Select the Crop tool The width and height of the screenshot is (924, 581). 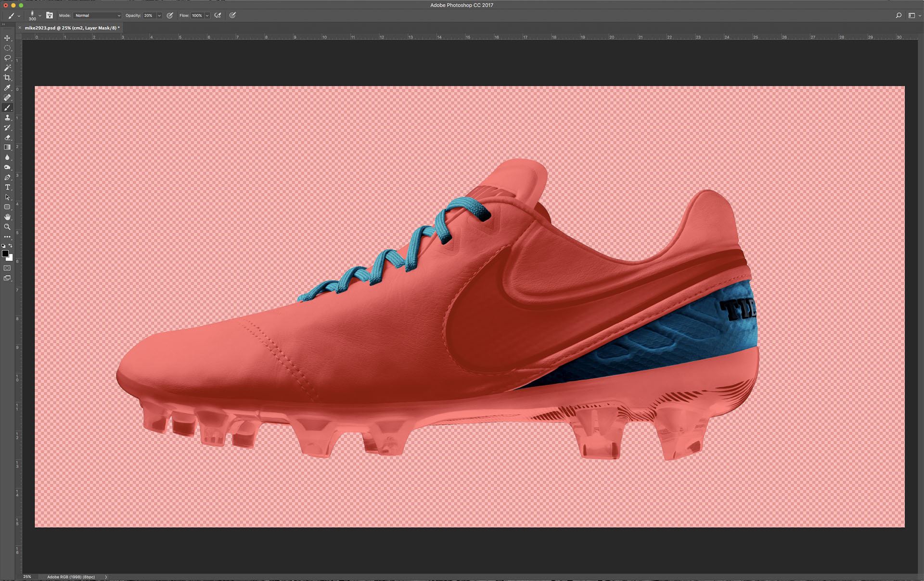point(7,77)
